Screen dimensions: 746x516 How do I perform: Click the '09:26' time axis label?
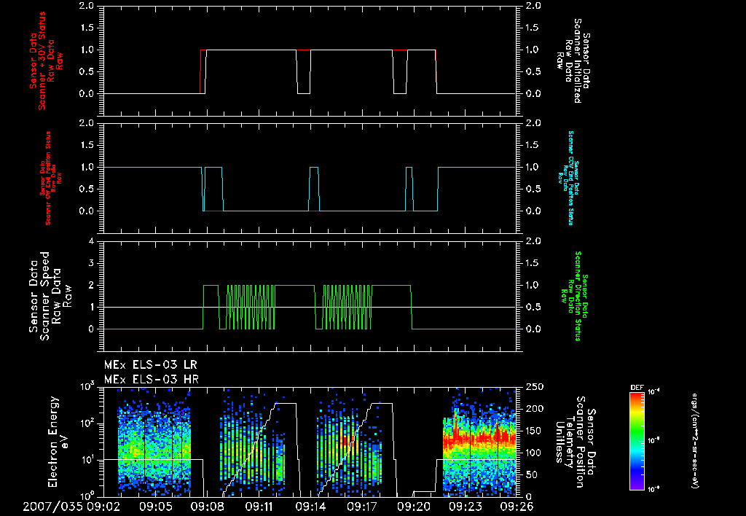[517, 507]
